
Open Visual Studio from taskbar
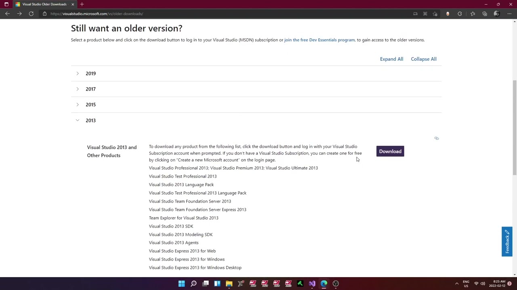click(312, 284)
